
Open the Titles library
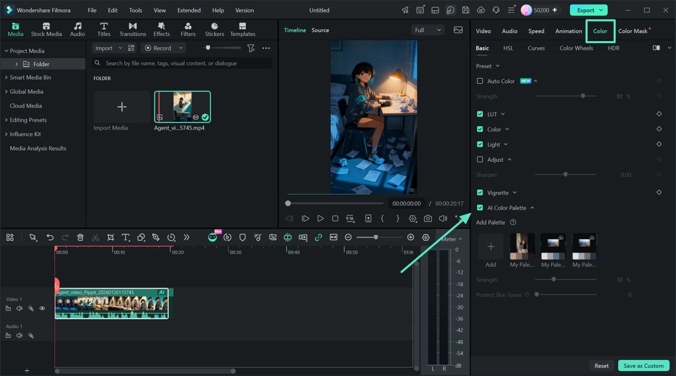104,30
